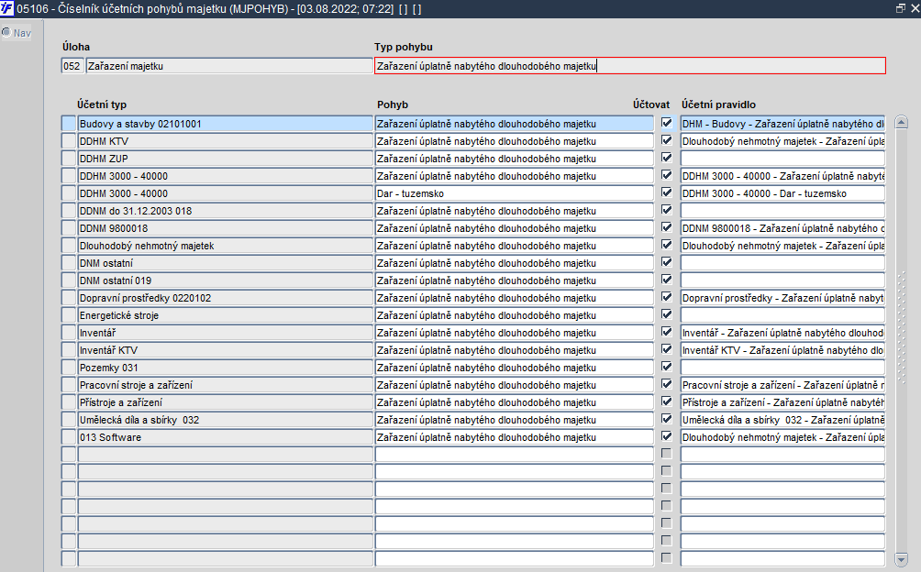921x572 pixels.
Task: Click the Zařazení majetku task field
Action: (229, 66)
